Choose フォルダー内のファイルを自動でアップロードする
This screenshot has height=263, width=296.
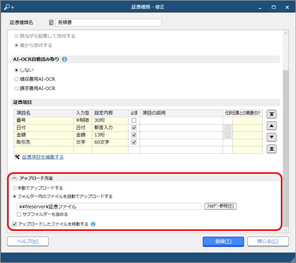tap(15, 197)
